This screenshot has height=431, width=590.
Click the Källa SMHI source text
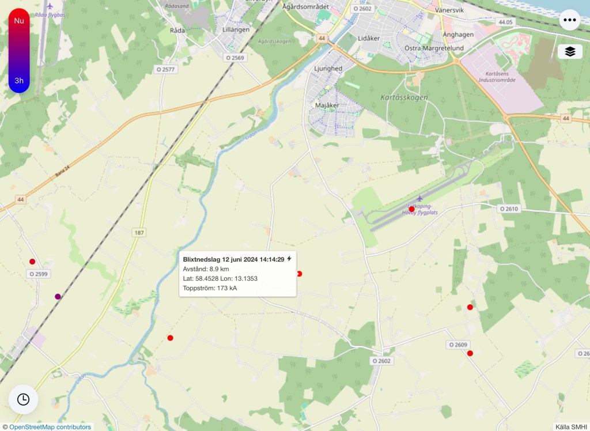(571, 427)
